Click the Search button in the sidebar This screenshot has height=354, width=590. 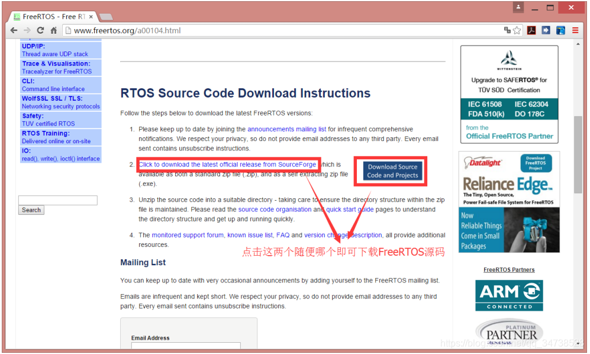[31, 210]
